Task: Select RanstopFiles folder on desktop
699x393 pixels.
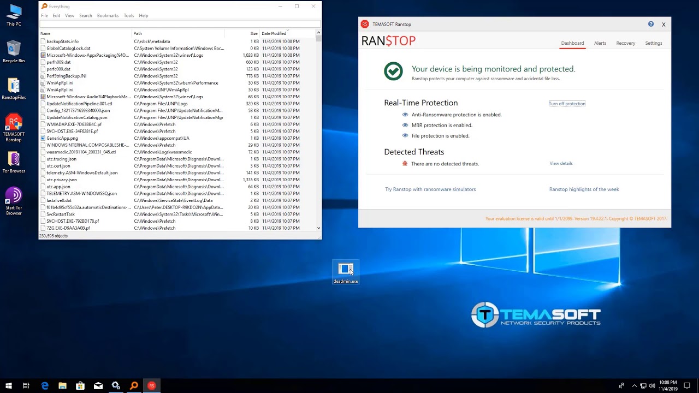Action: coord(14,89)
